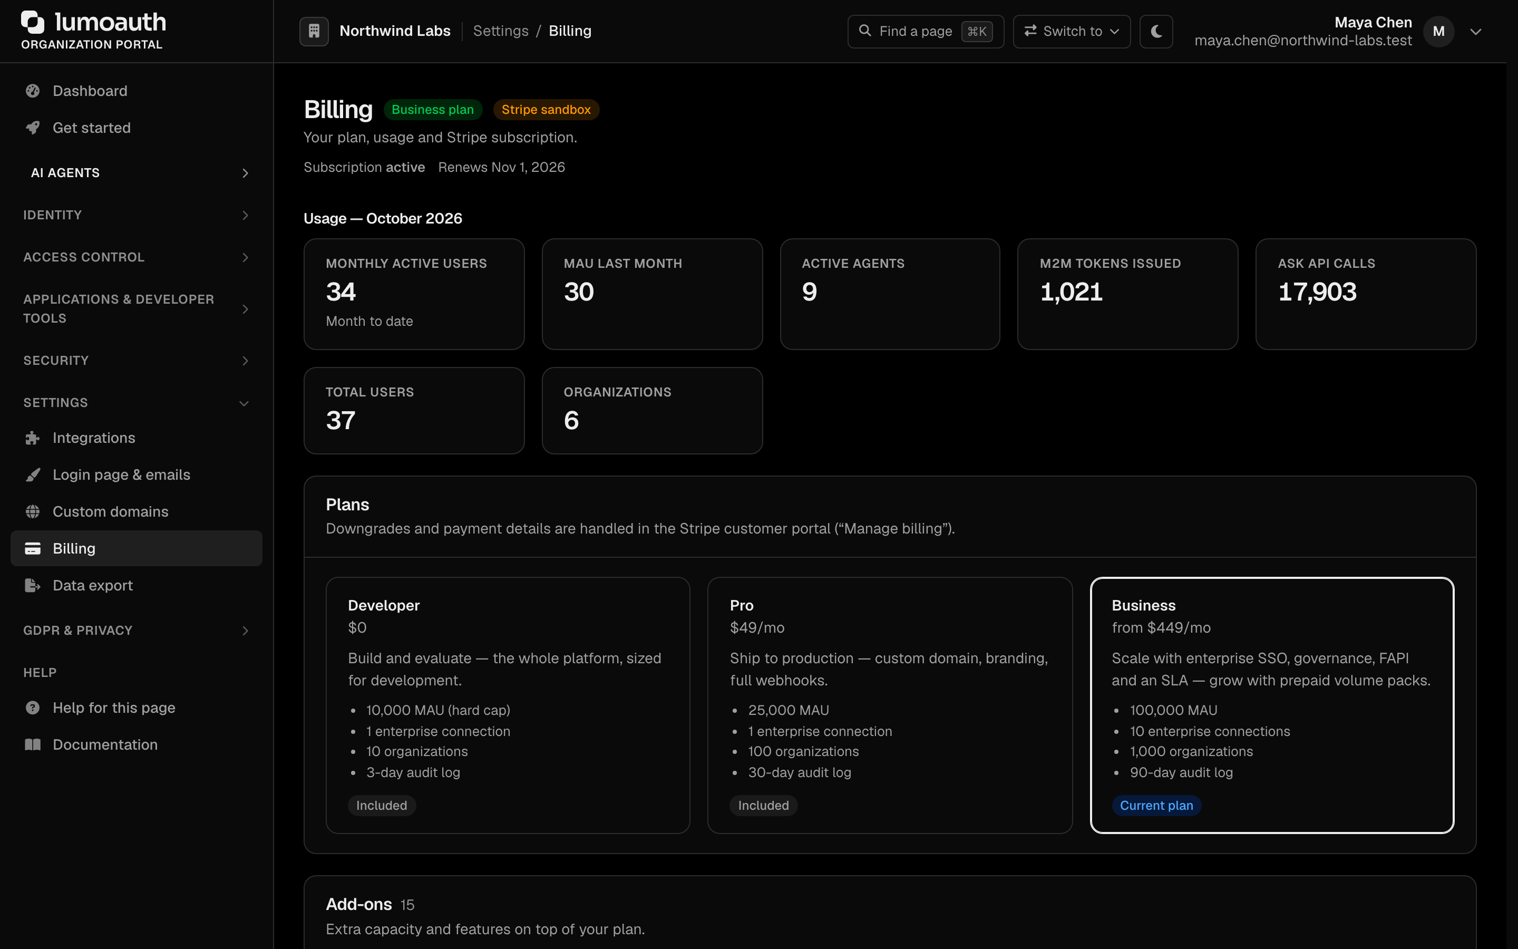The height and width of the screenshot is (949, 1518).
Task: Open the Dashboard gauge icon
Action: (33, 91)
